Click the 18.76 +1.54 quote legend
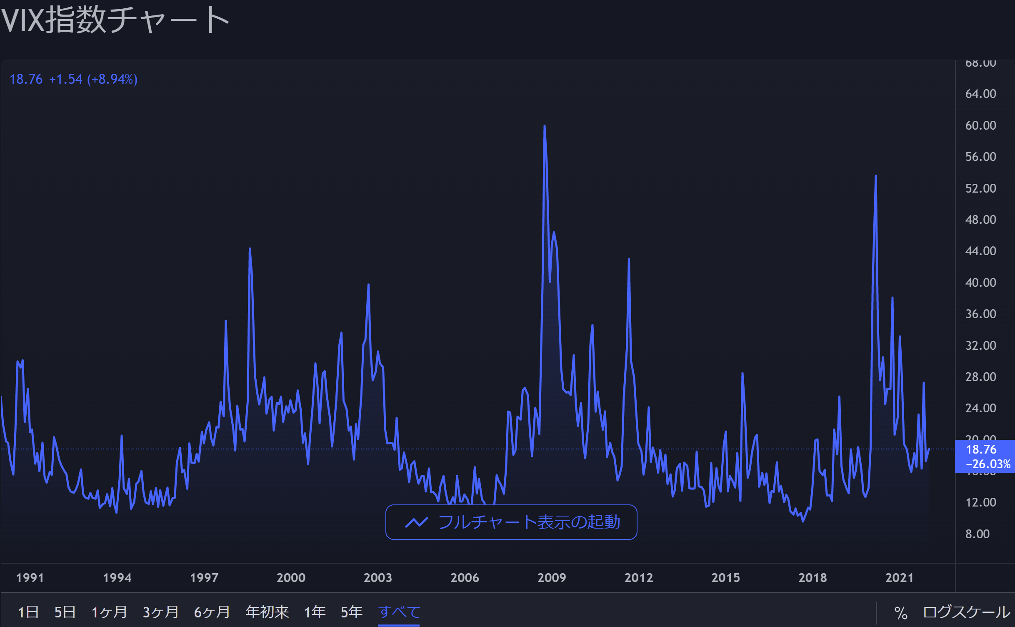This screenshot has width=1015, height=627. pos(73,79)
